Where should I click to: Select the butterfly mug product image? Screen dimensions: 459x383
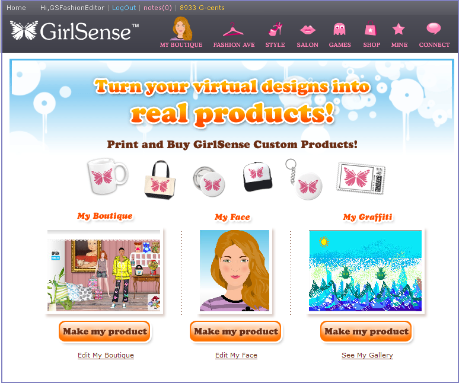click(x=107, y=177)
